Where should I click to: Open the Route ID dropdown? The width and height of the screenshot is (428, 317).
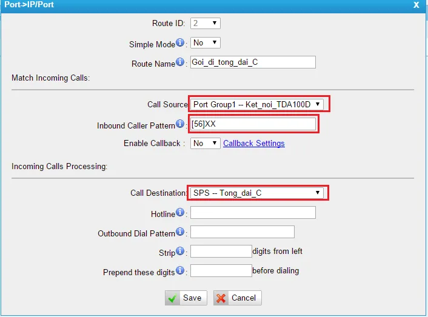point(205,24)
